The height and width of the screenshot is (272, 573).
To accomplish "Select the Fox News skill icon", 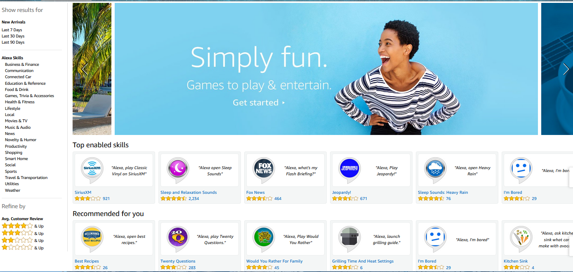I will 264,170.
